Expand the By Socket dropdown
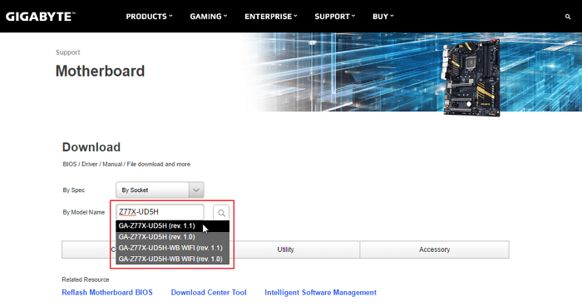Image resolution: width=582 pixels, height=306 pixels. coord(160,190)
